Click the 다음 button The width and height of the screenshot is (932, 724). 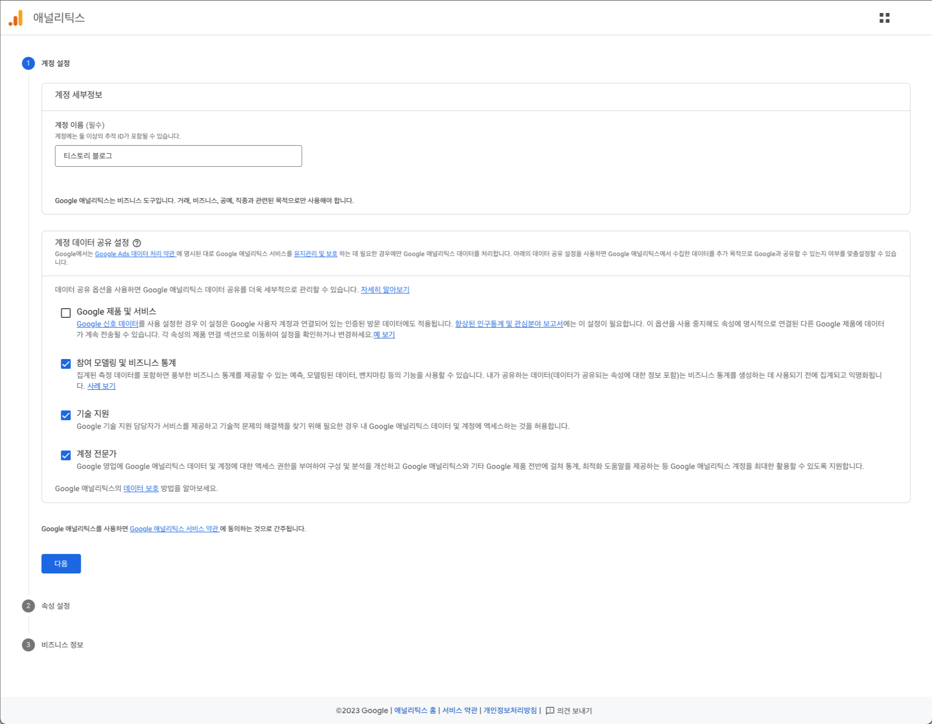[x=61, y=564]
